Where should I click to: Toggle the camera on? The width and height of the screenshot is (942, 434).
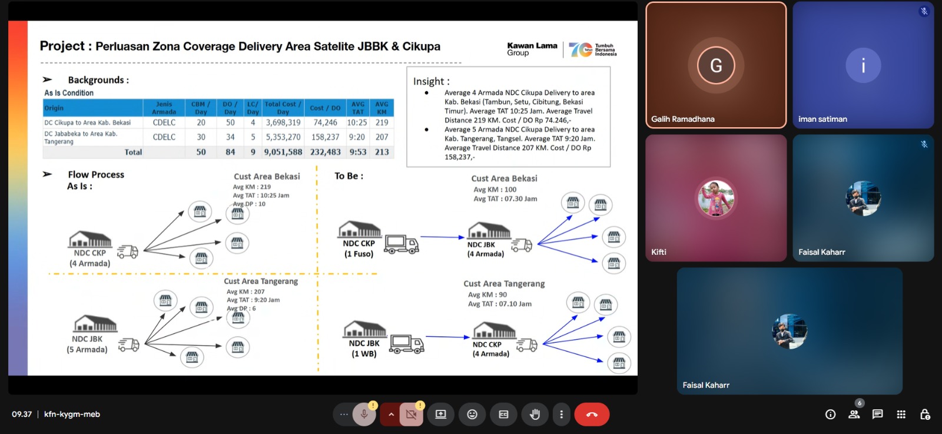coord(411,415)
